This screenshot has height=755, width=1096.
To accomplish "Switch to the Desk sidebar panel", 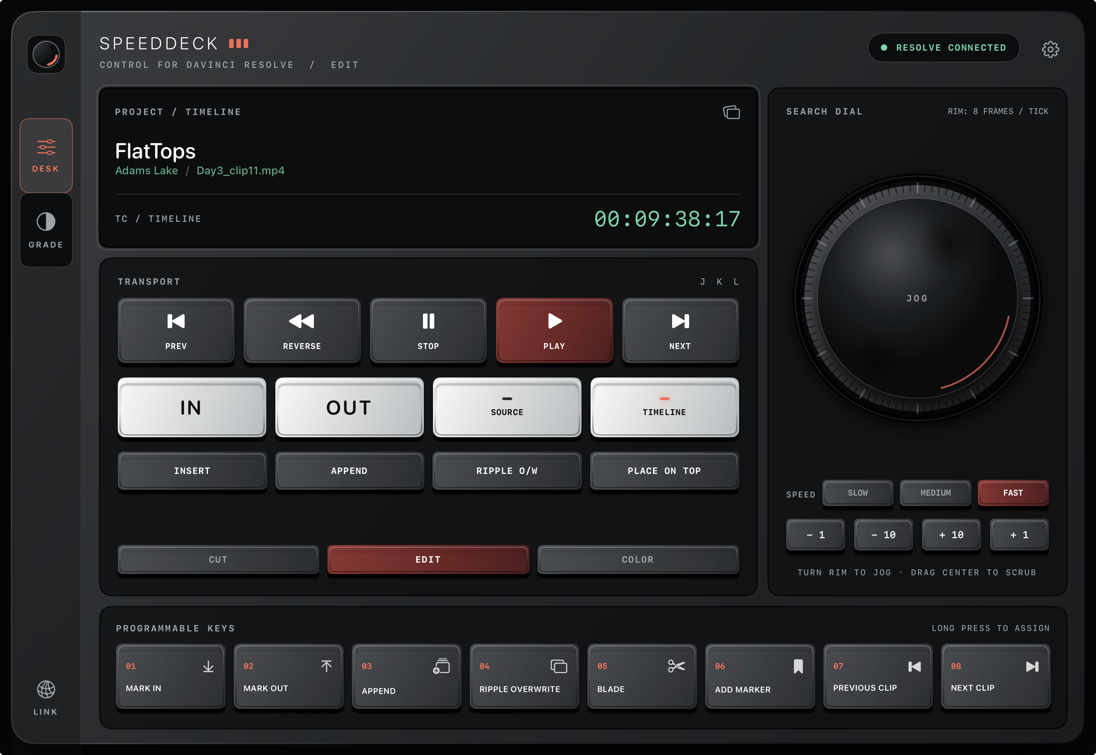I will [x=46, y=155].
